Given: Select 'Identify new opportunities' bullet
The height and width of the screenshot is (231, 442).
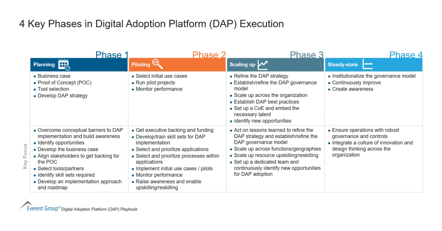Looking at the screenshot, I should [x=262, y=121].
